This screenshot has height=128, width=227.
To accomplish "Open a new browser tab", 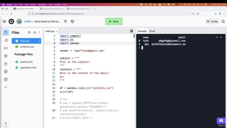I will (95, 9).
